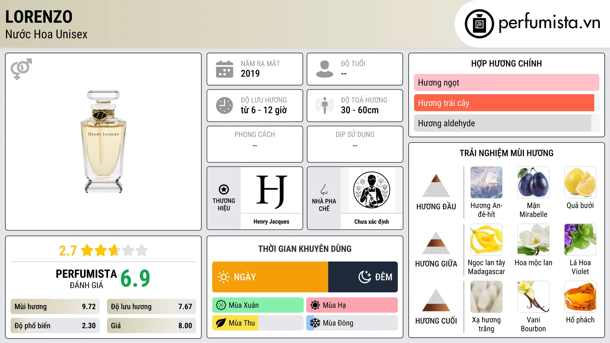Click the Giá 8.00 score row
Image resolution: width=610 pixels, height=343 pixels.
(151, 326)
